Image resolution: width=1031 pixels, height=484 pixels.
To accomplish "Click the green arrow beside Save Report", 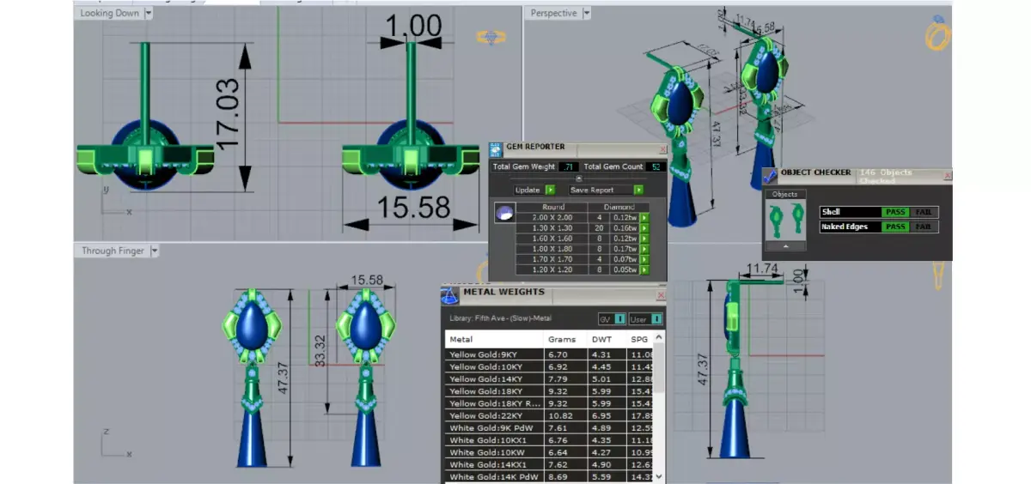I will tap(638, 190).
